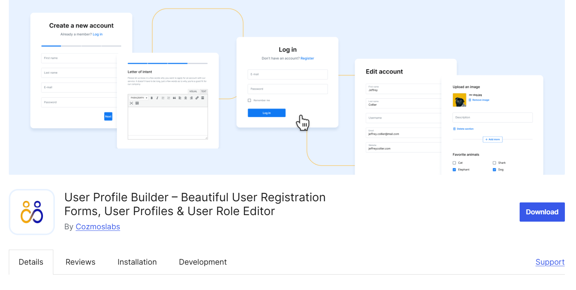Expand the Add more section button
576x290 pixels.
(x=492, y=139)
